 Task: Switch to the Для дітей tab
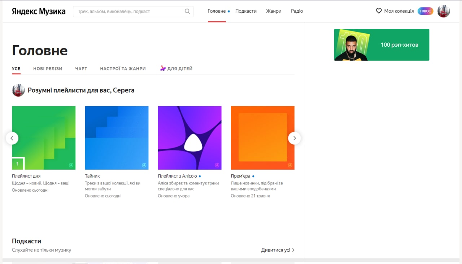(x=176, y=69)
